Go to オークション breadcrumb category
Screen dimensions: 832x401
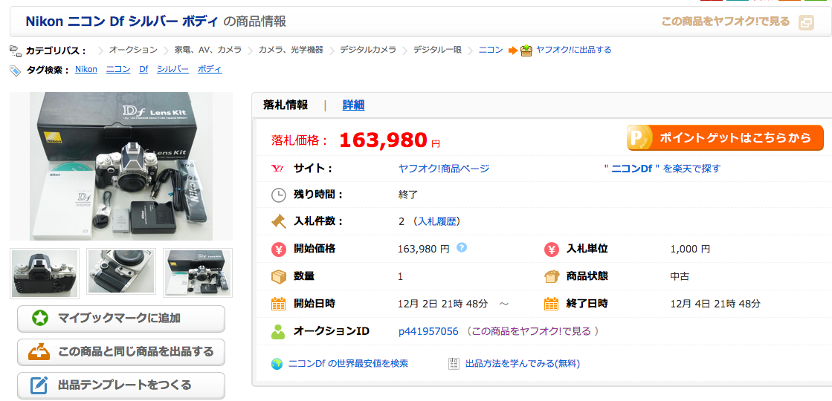coord(133,50)
